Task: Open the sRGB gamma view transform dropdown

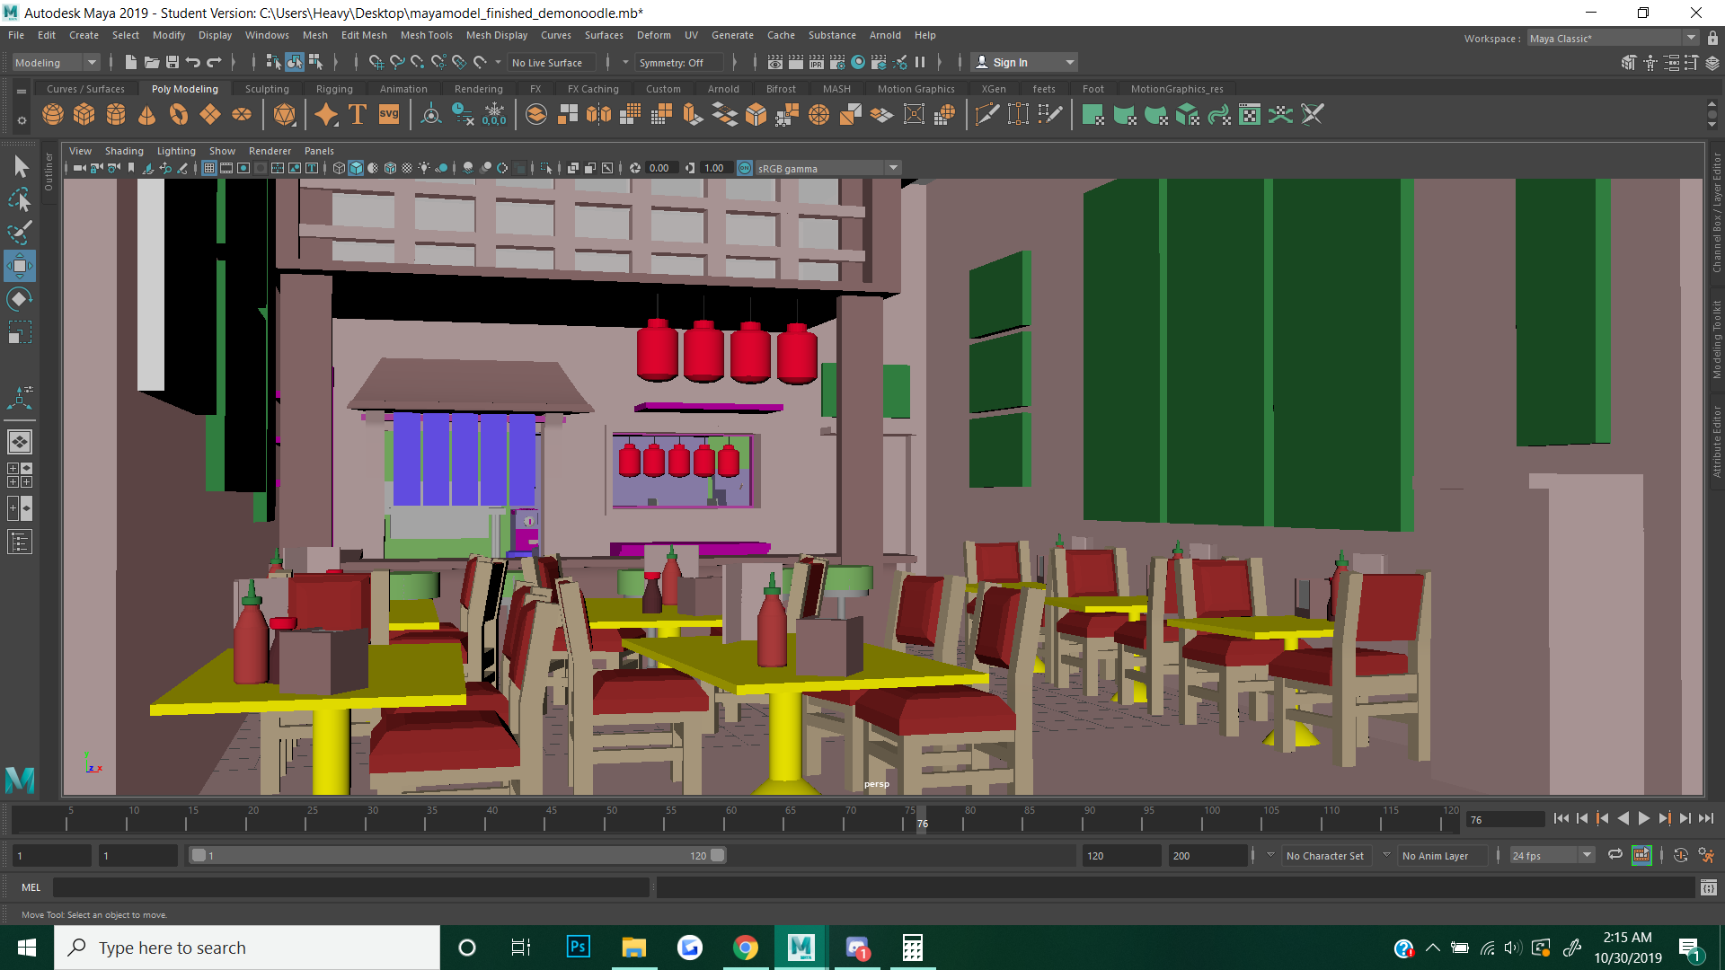Action: (x=893, y=168)
